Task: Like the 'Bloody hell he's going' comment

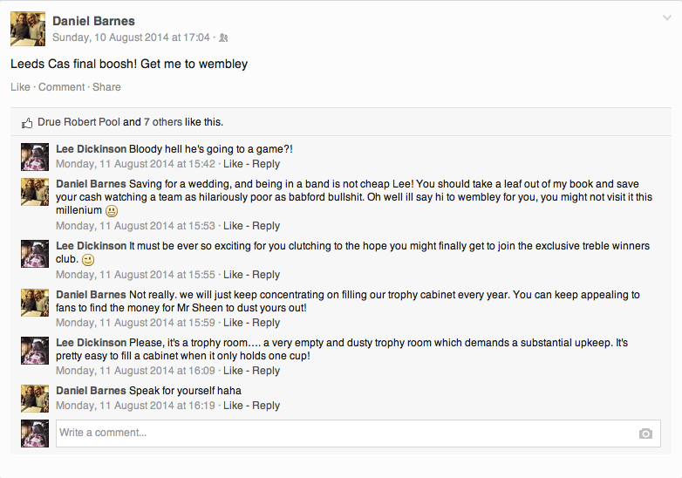Action: tap(233, 164)
